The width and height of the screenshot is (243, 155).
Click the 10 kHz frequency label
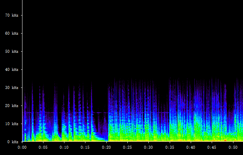11,124
